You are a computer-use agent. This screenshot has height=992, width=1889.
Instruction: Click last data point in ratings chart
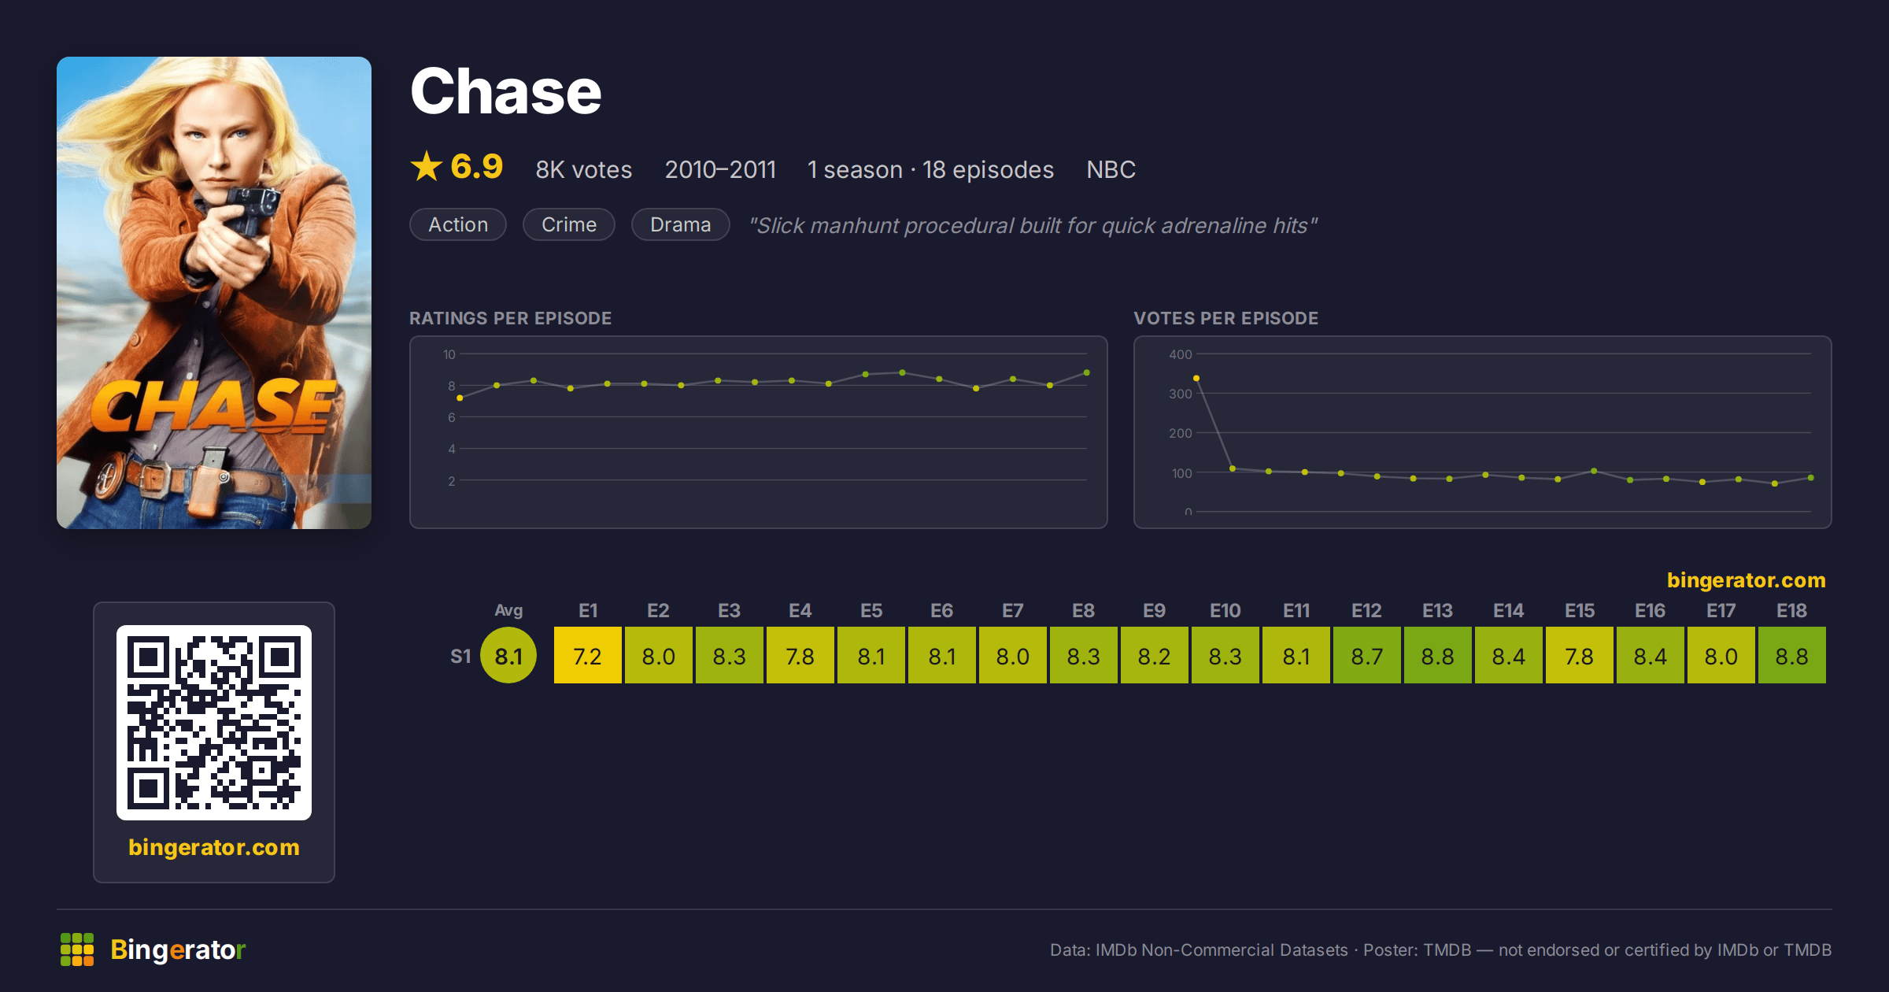point(1087,372)
